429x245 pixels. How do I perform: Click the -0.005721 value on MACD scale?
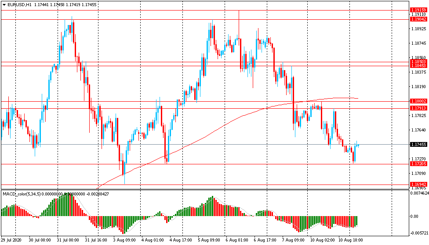[419, 233]
